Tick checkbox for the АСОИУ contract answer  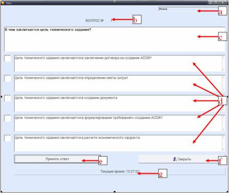pyautogui.click(x=8, y=58)
